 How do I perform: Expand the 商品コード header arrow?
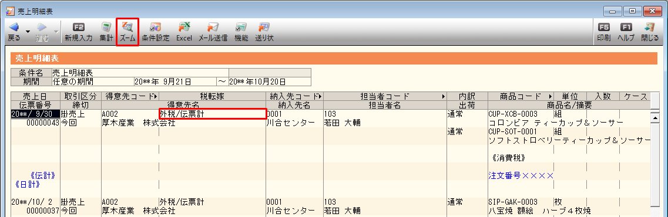pos(550,97)
